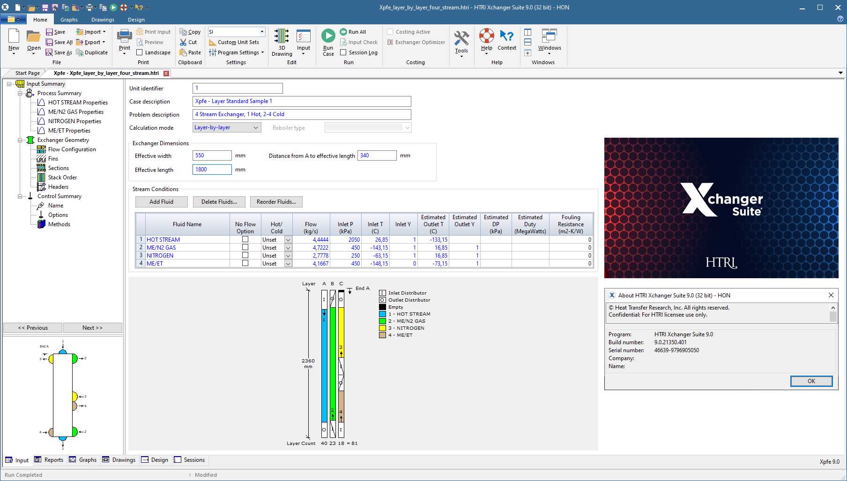Click the << Previous button
The width and height of the screenshot is (847, 481).
tap(33, 328)
